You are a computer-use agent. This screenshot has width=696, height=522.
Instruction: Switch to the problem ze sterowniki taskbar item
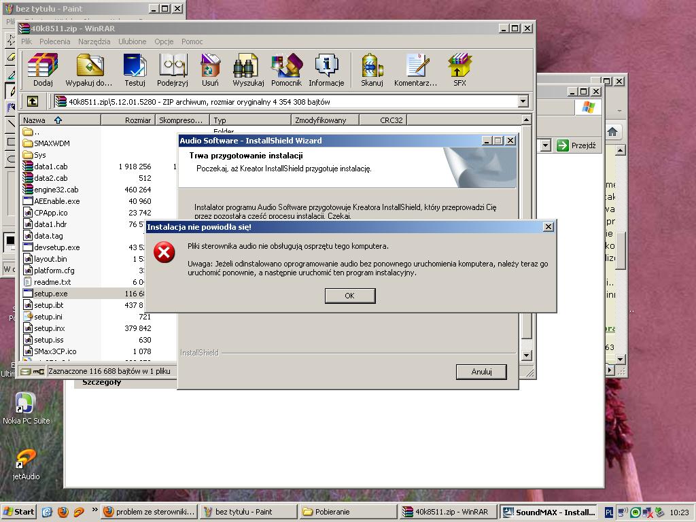149,512
